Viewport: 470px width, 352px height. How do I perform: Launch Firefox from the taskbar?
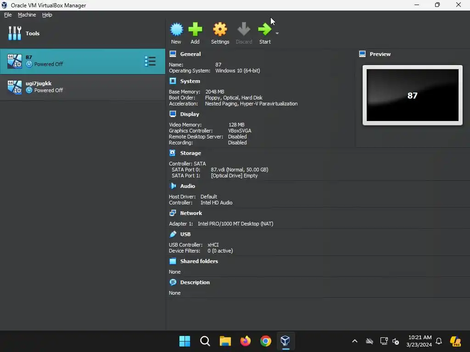click(246, 341)
